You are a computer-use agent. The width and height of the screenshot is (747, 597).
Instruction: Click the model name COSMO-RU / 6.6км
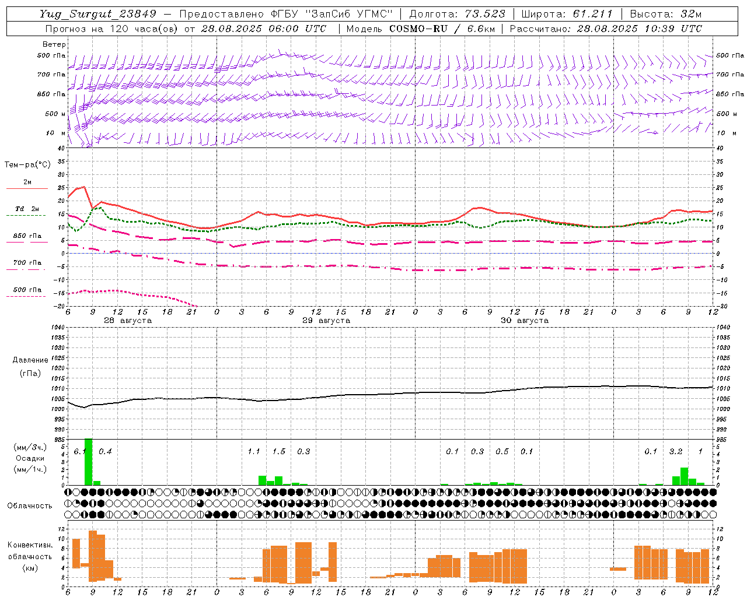pyautogui.click(x=441, y=29)
